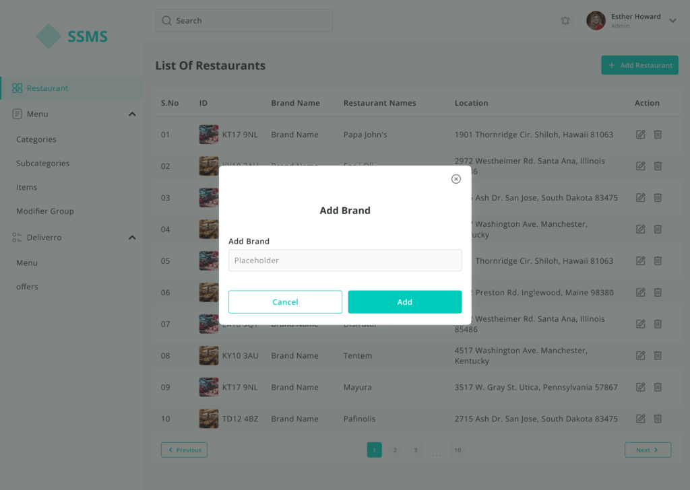This screenshot has height=490, width=690.
Task: Delete the Papa John's row
Action: [x=658, y=135]
